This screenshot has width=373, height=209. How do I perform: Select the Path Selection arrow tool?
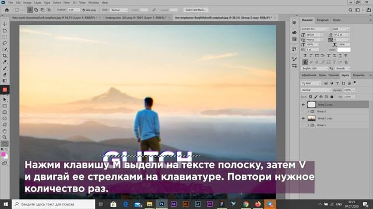tap(5, 100)
